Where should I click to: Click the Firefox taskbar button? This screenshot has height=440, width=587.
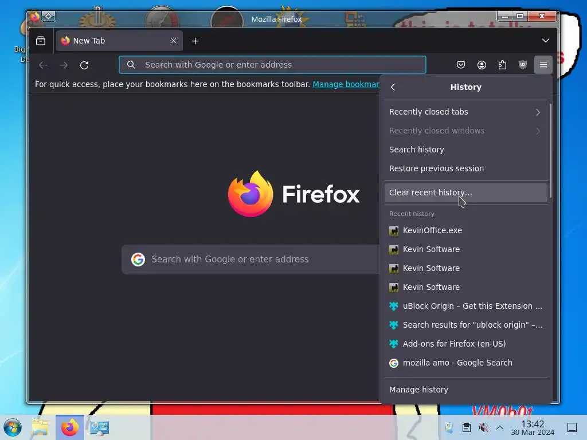70,427
